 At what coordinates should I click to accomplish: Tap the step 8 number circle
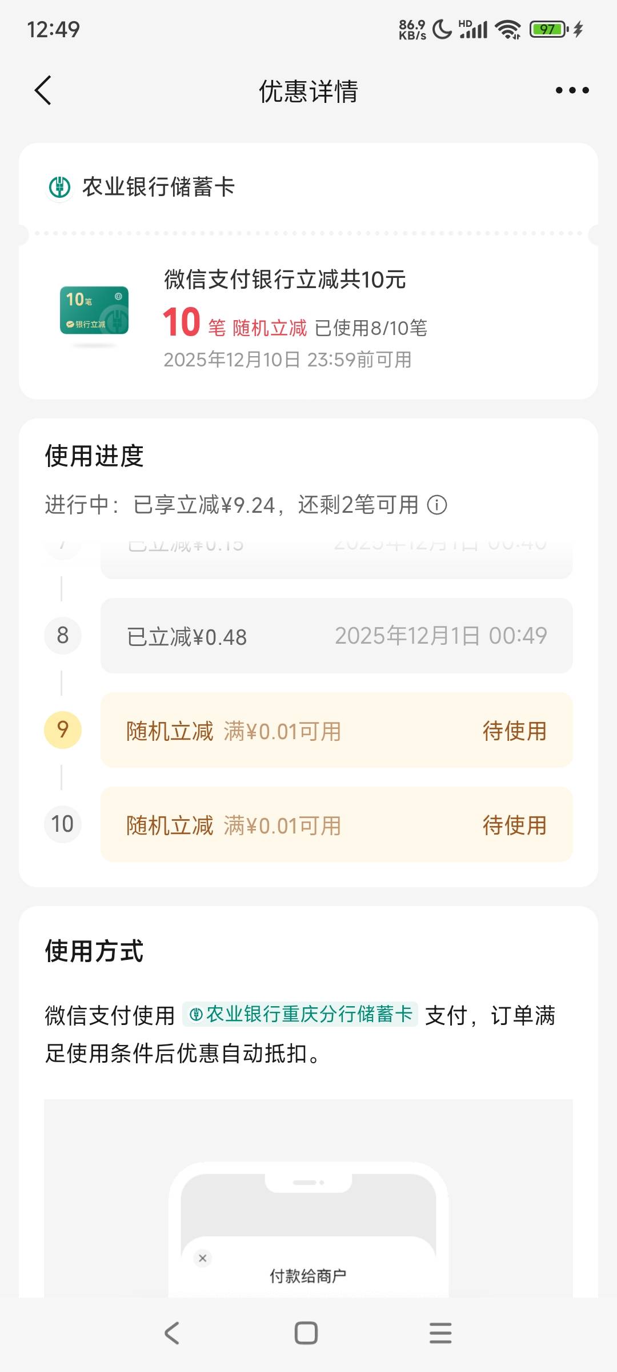[x=63, y=636]
